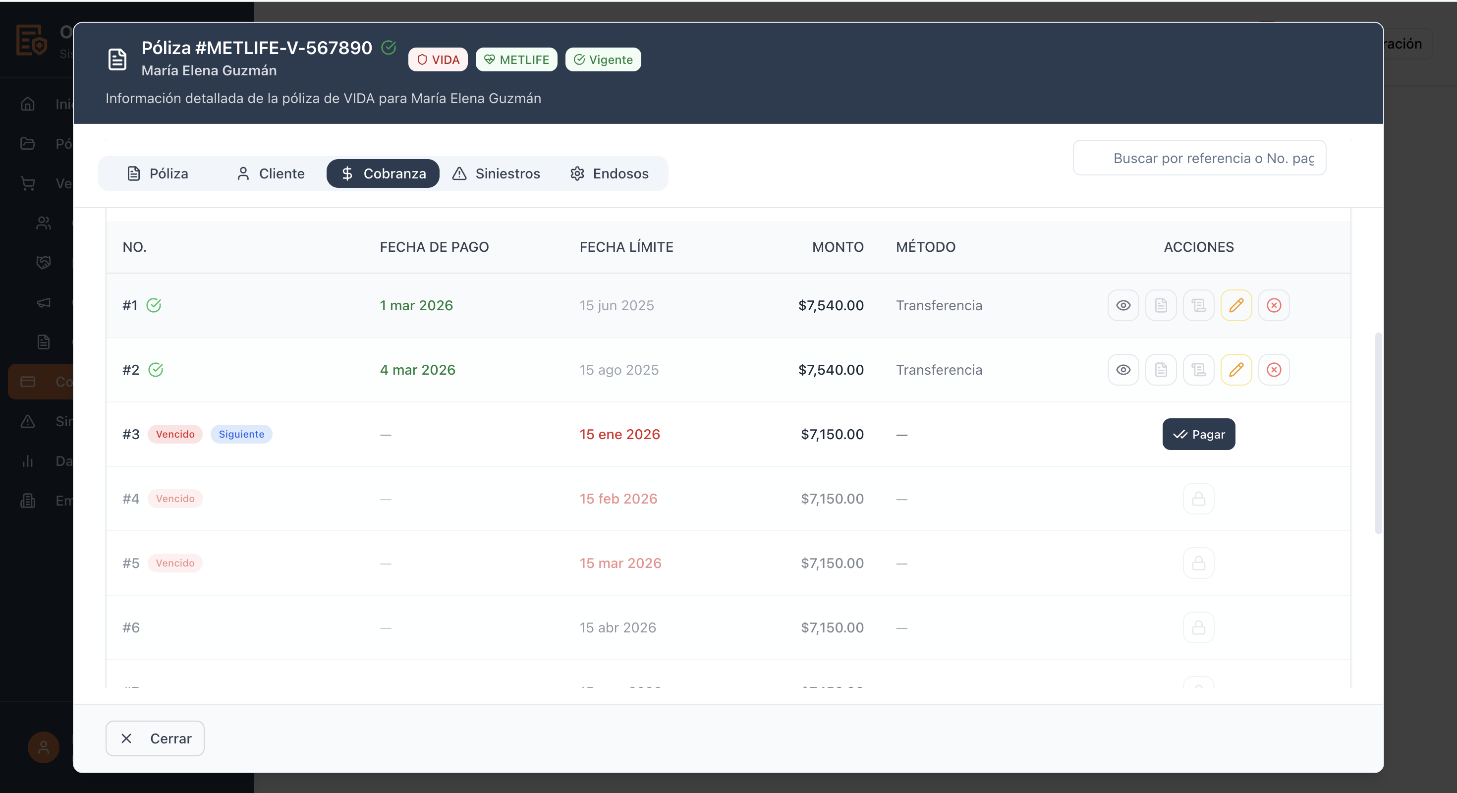The height and width of the screenshot is (793, 1457).
Task: Switch to the Póliza tab
Action: point(157,173)
